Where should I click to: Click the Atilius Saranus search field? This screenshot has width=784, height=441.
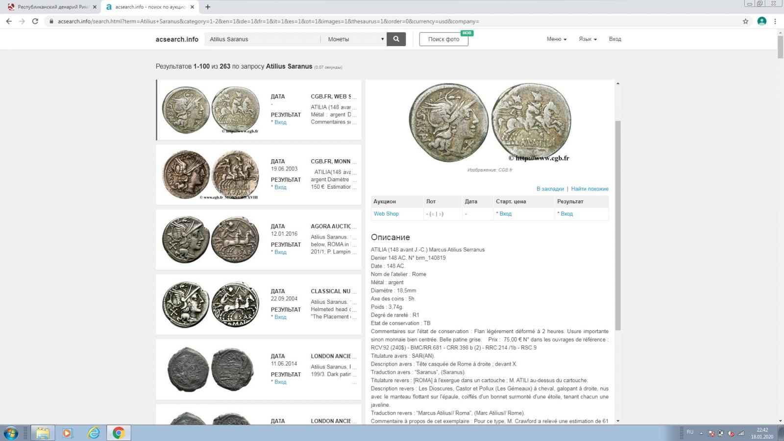[262, 39]
